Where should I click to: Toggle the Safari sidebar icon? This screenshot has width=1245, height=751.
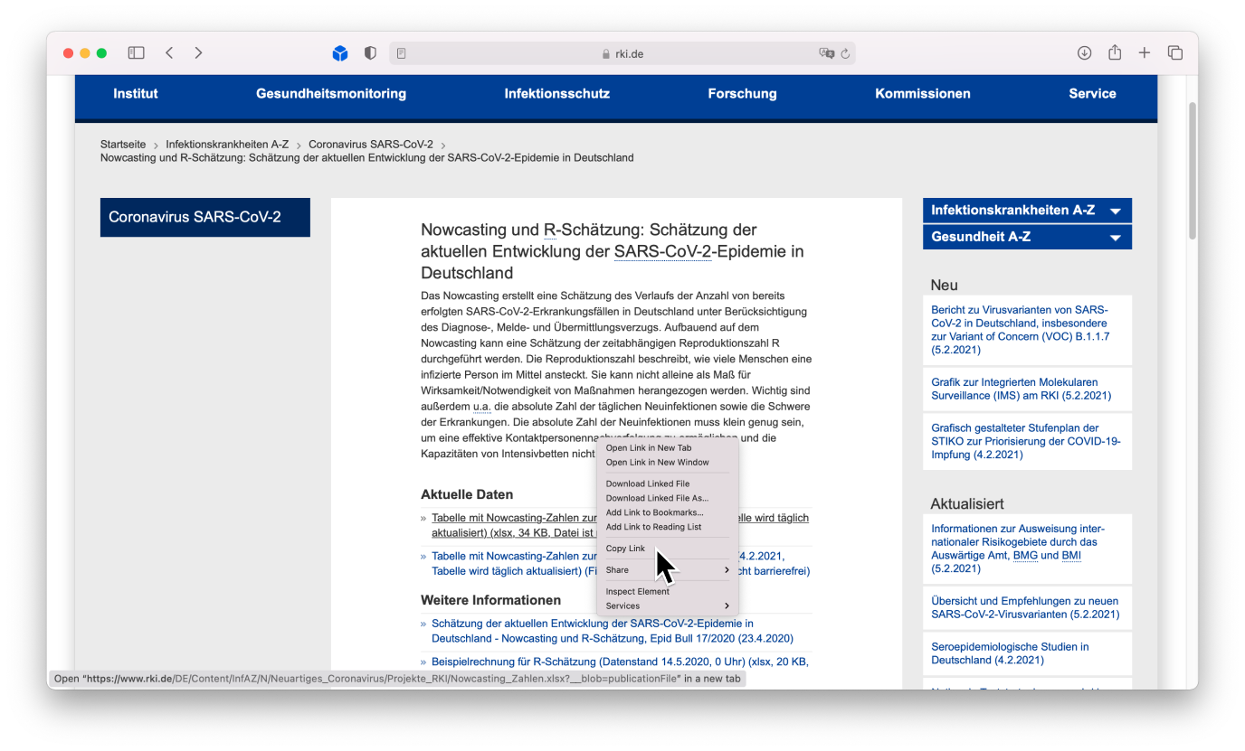[137, 53]
